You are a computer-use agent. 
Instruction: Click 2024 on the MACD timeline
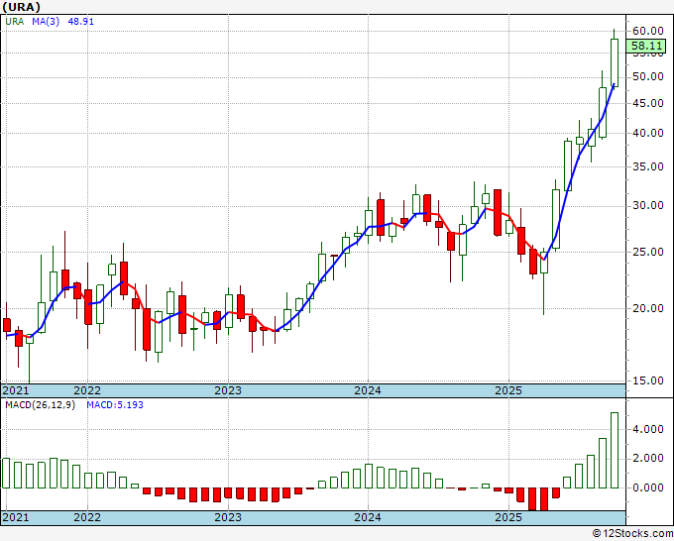(368, 517)
